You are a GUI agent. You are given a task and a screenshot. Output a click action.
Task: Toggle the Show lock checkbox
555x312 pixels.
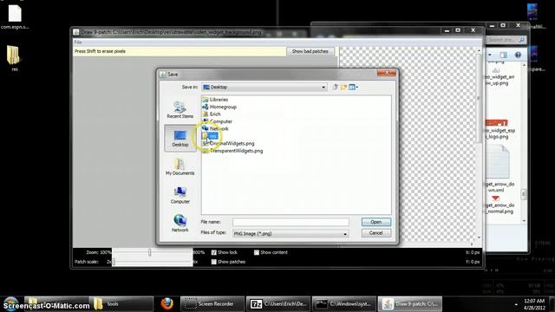(x=214, y=252)
